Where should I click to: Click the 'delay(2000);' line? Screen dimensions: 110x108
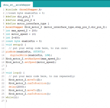point(17,87)
